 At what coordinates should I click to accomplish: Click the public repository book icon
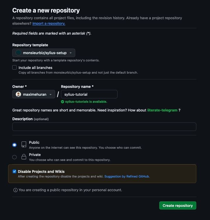[24, 145]
